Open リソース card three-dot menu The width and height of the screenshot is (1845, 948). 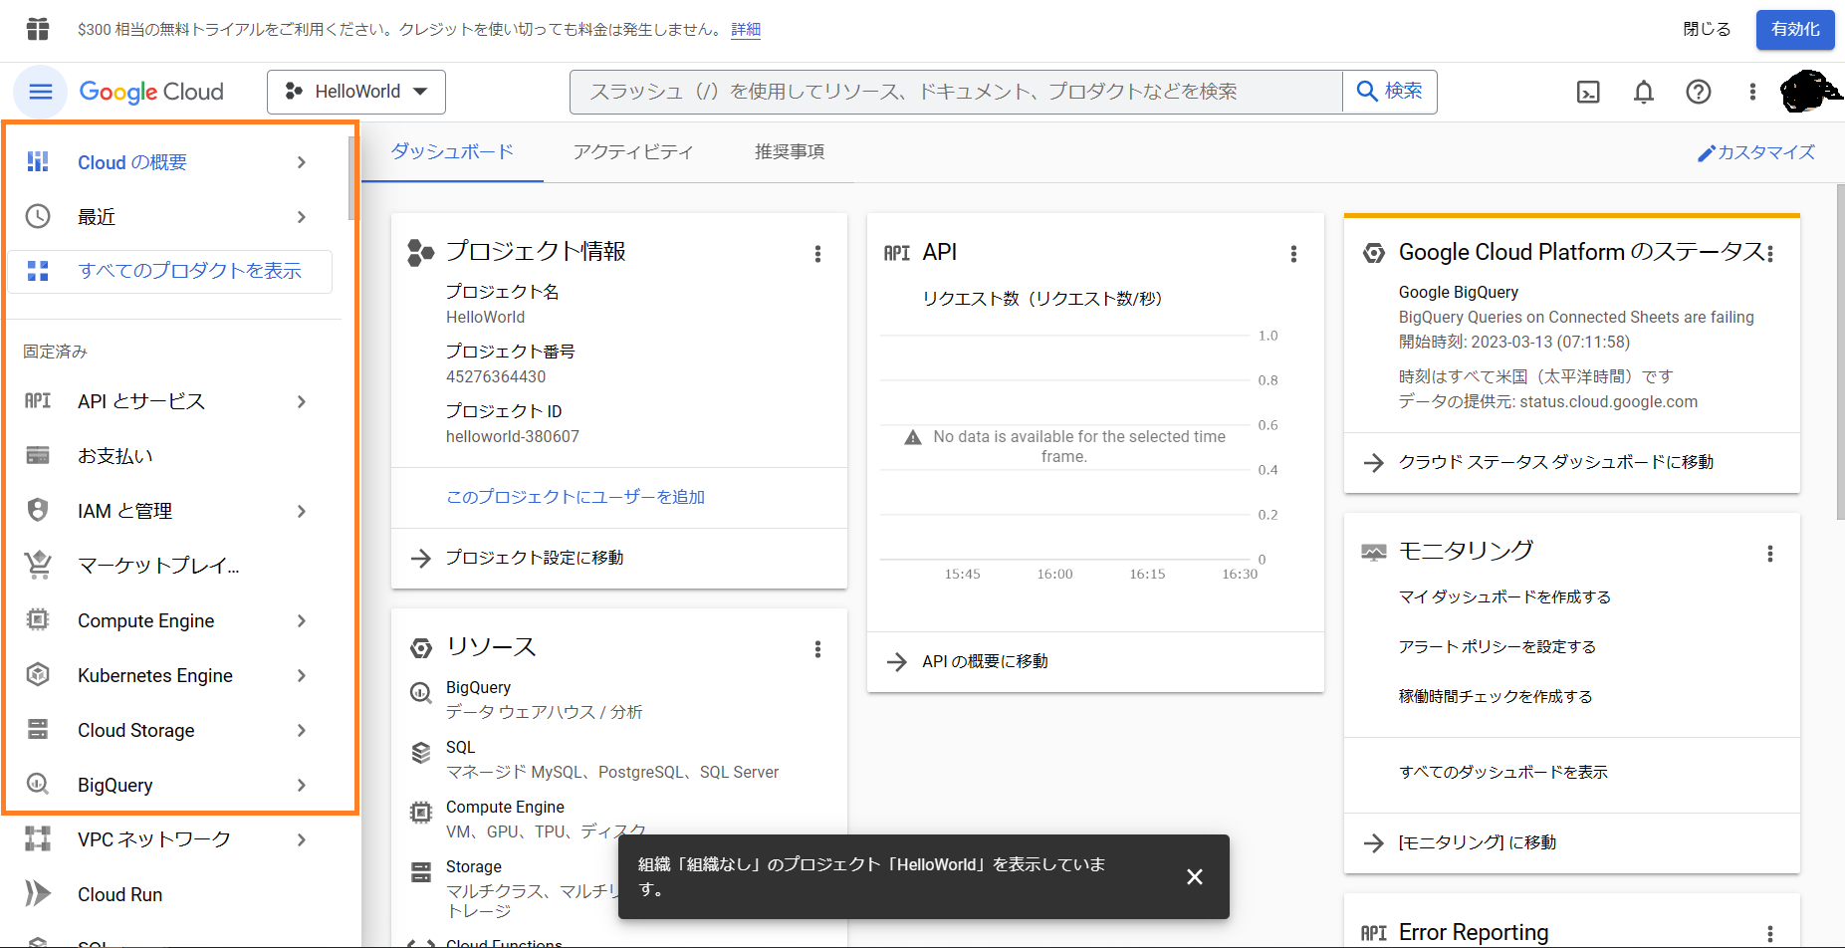point(818,649)
